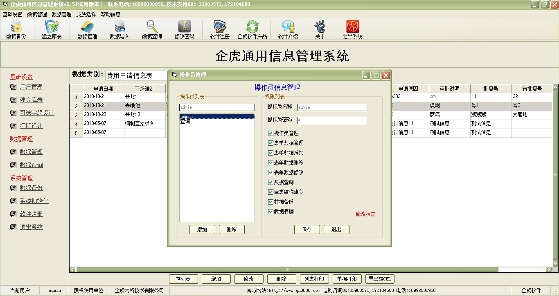
Task: Open the 皮肤选择 menu
Action: (86, 14)
